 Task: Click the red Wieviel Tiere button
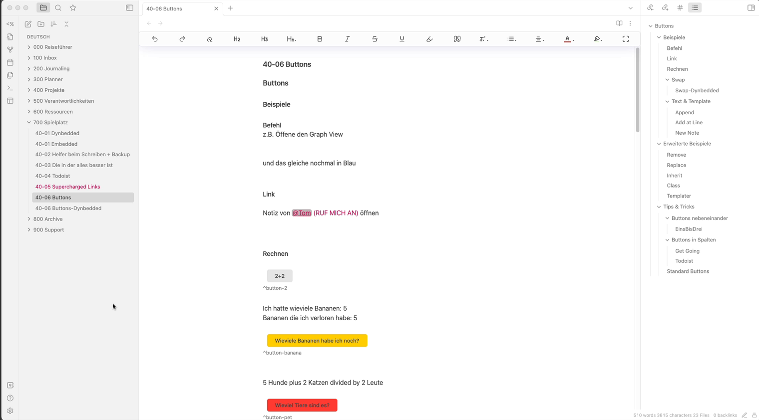click(x=302, y=405)
